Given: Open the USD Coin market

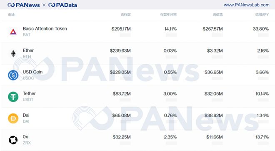Looking at the screenshot, I should [32, 72].
